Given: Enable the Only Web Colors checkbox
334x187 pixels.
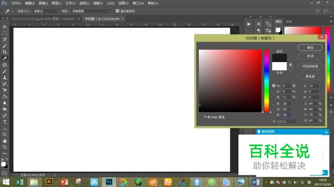Looking at the screenshot, I should click(200, 117).
